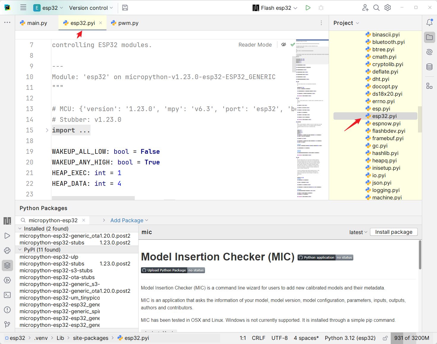Clear the micropython-esp32 search text

(x=84, y=220)
